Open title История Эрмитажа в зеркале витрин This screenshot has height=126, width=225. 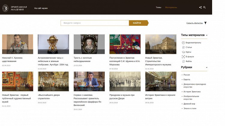[160, 97]
